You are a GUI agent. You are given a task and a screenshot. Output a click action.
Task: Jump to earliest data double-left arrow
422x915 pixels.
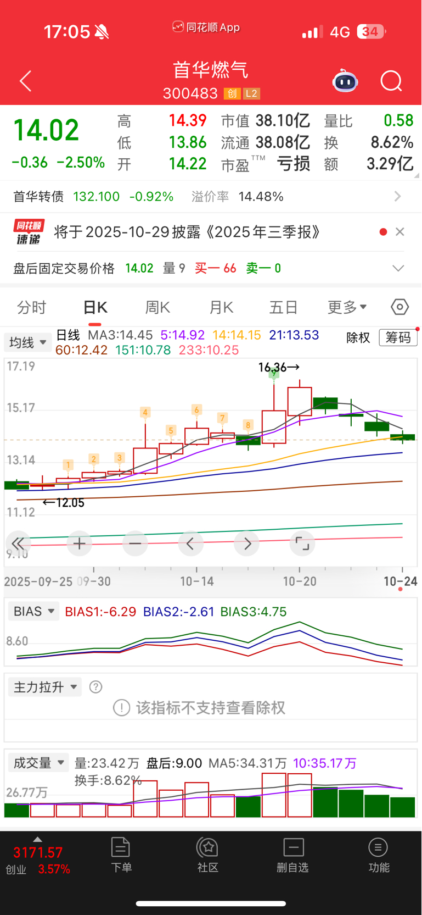pyautogui.click(x=18, y=544)
